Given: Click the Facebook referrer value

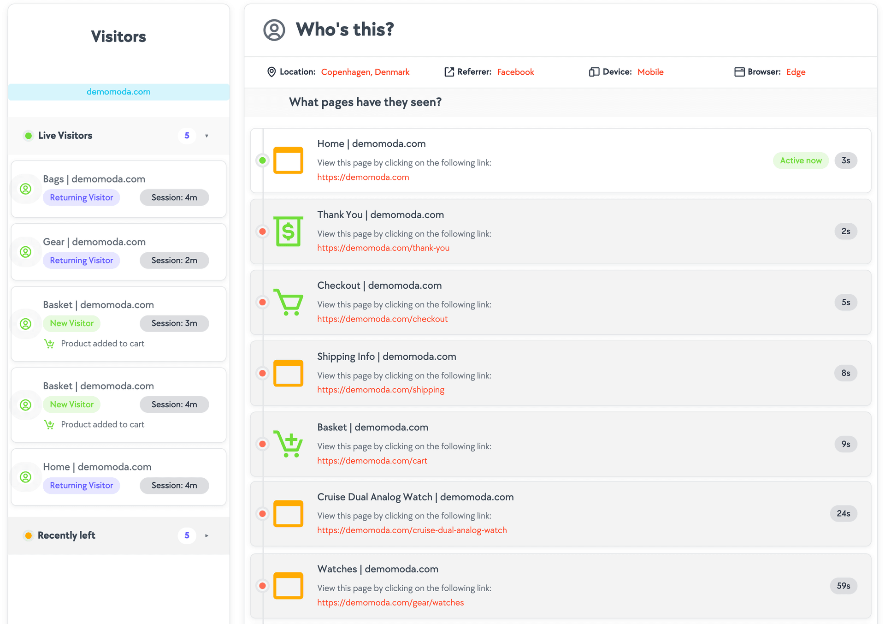Looking at the screenshot, I should (515, 72).
